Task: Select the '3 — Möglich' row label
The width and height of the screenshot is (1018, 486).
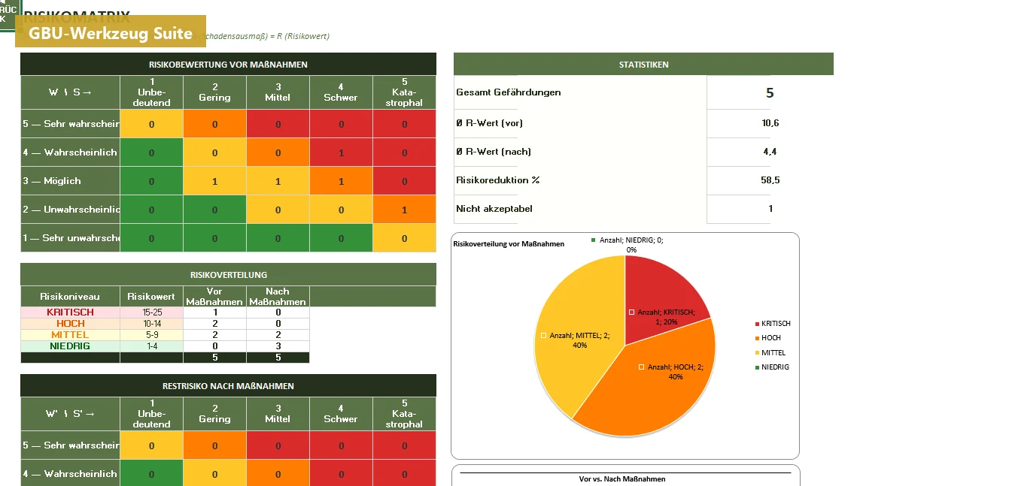Action: tap(70, 181)
